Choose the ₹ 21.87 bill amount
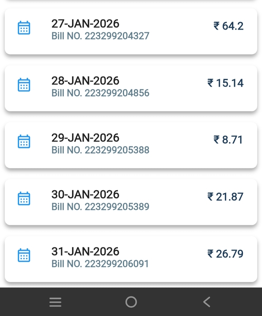The image size is (262, 316). coord(225,197)
